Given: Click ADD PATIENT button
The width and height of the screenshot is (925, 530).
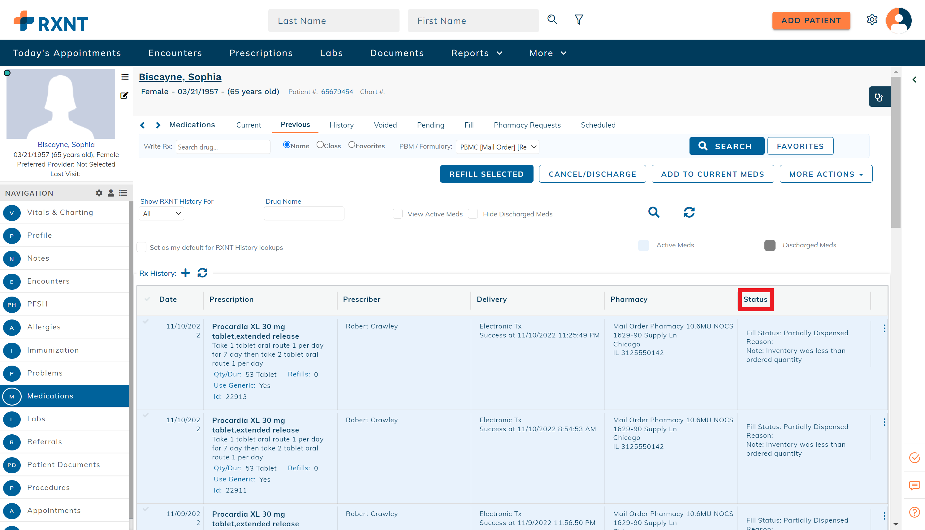Looking at the screenshot, I should click(x=811, y=21).
